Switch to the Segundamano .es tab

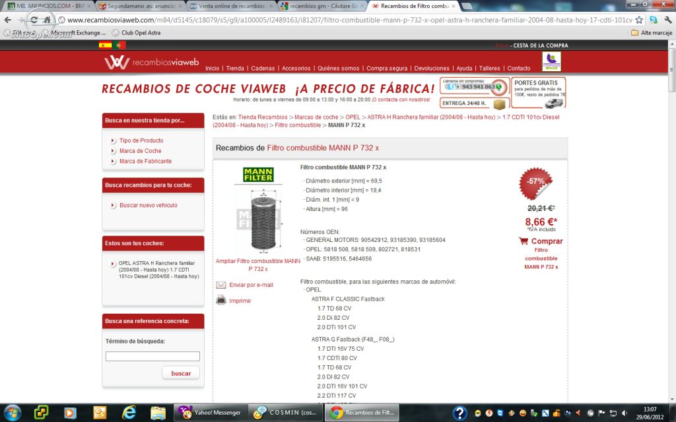(x=140, y=6)
